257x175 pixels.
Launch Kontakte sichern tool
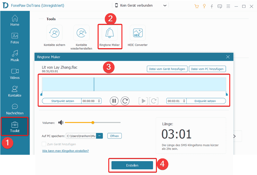(54, 36)
